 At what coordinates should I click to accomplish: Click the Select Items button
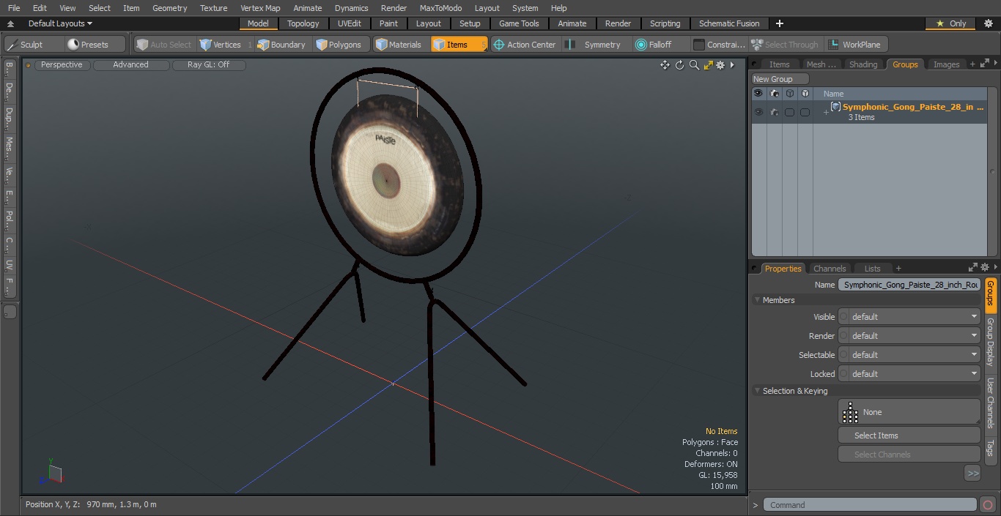click(x=909, y=435)
